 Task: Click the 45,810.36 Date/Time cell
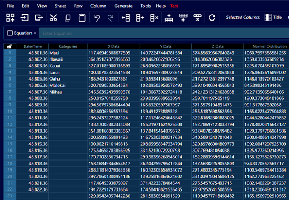33,112
